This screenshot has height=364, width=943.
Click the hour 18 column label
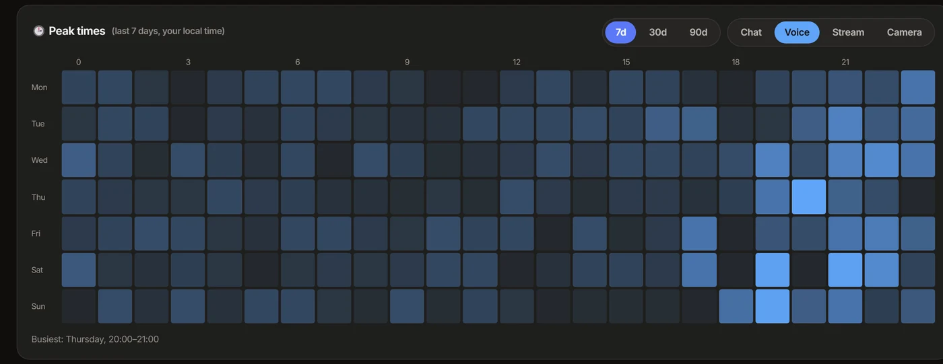(x=736, y=62)
